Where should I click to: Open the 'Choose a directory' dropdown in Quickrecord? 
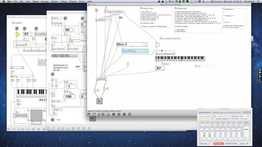click(x=205, y=116)
